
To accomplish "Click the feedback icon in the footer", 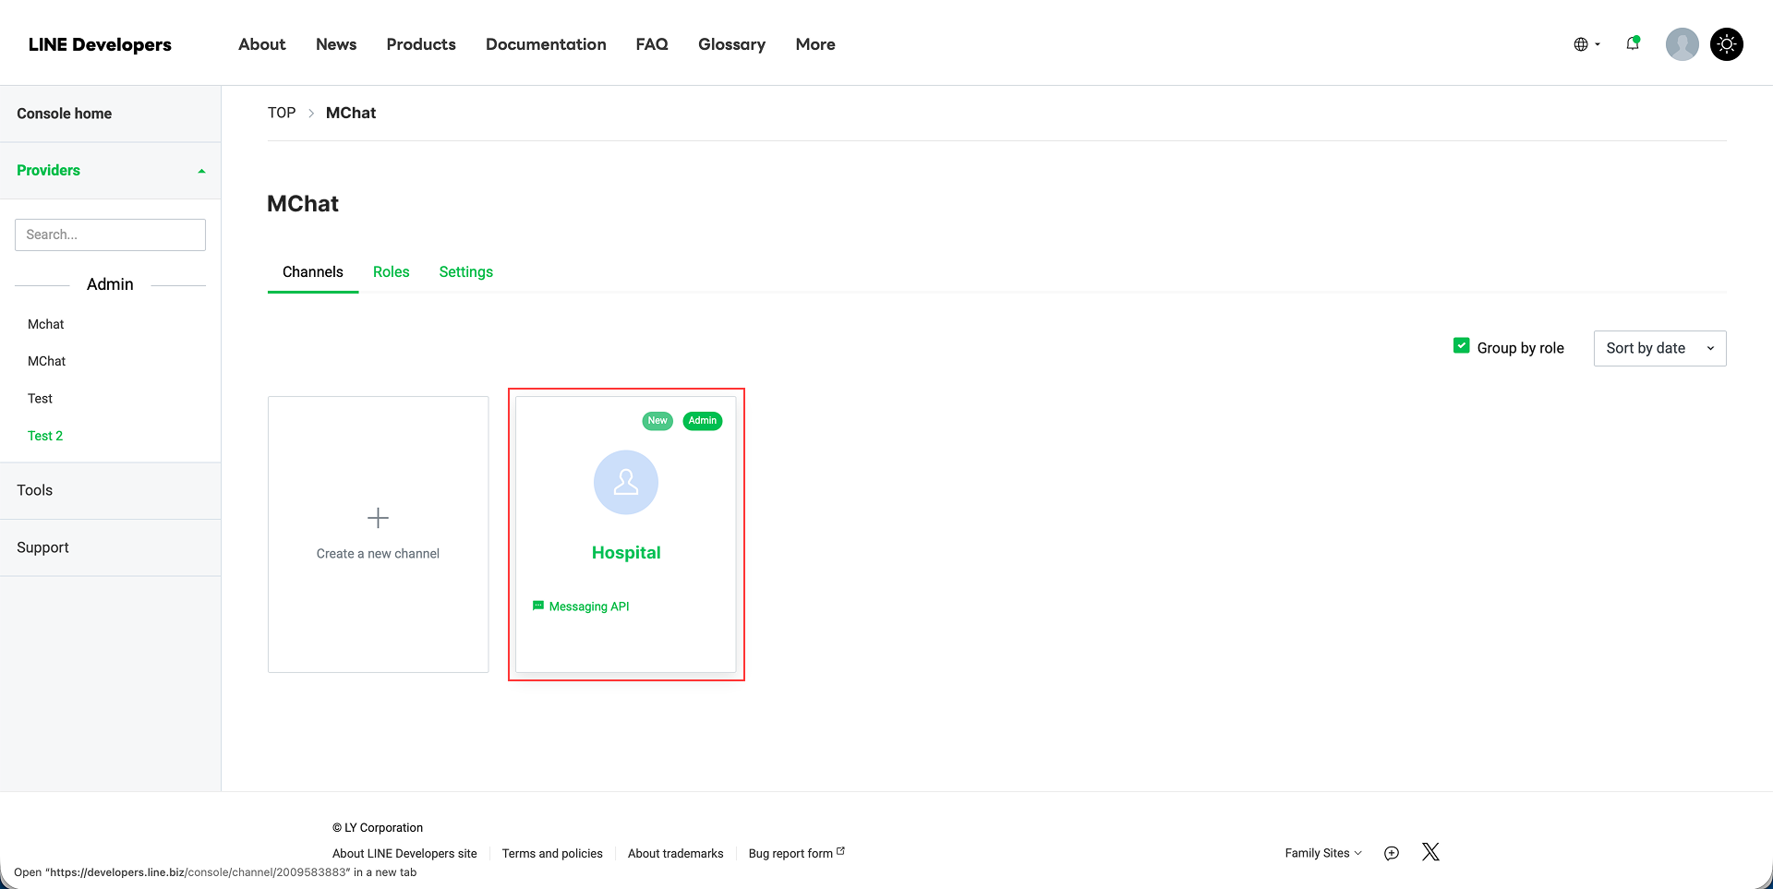I will 1392,853.
